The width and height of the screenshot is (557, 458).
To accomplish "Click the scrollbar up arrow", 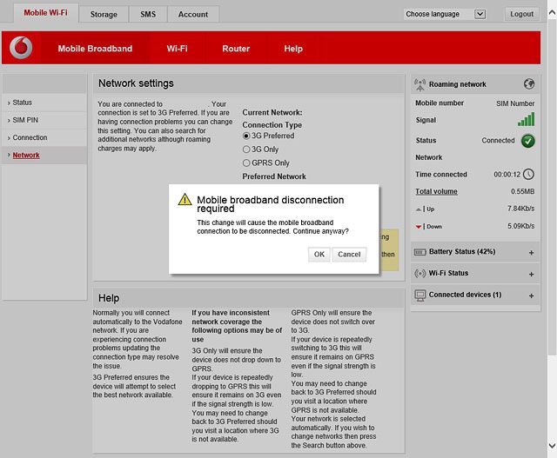I will [x=552, y=13].
